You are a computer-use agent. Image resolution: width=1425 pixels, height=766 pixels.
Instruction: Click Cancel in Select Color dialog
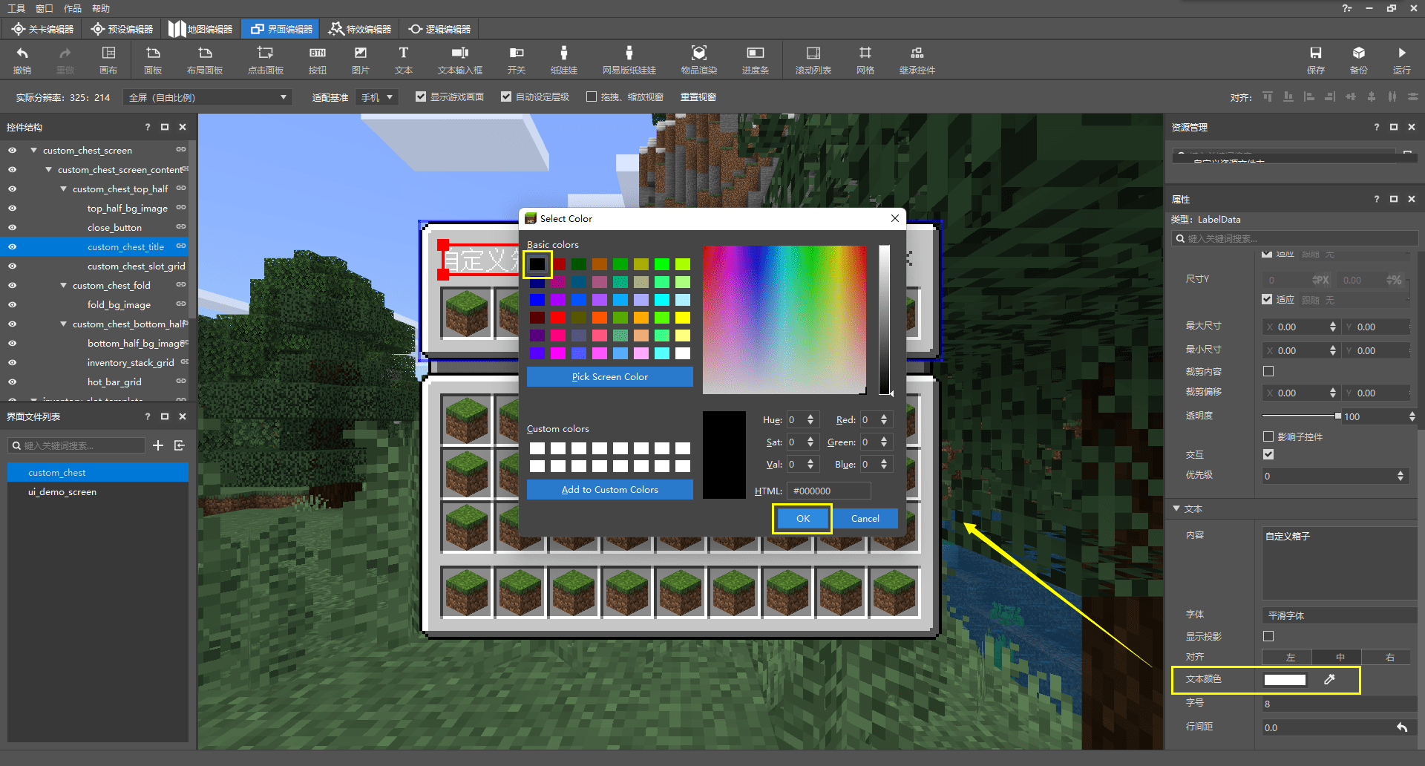pyautogui.click(x=865, y=519)
